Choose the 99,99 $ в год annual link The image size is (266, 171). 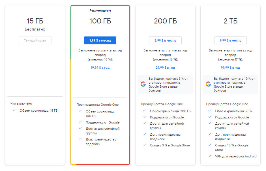pos(230,68)
